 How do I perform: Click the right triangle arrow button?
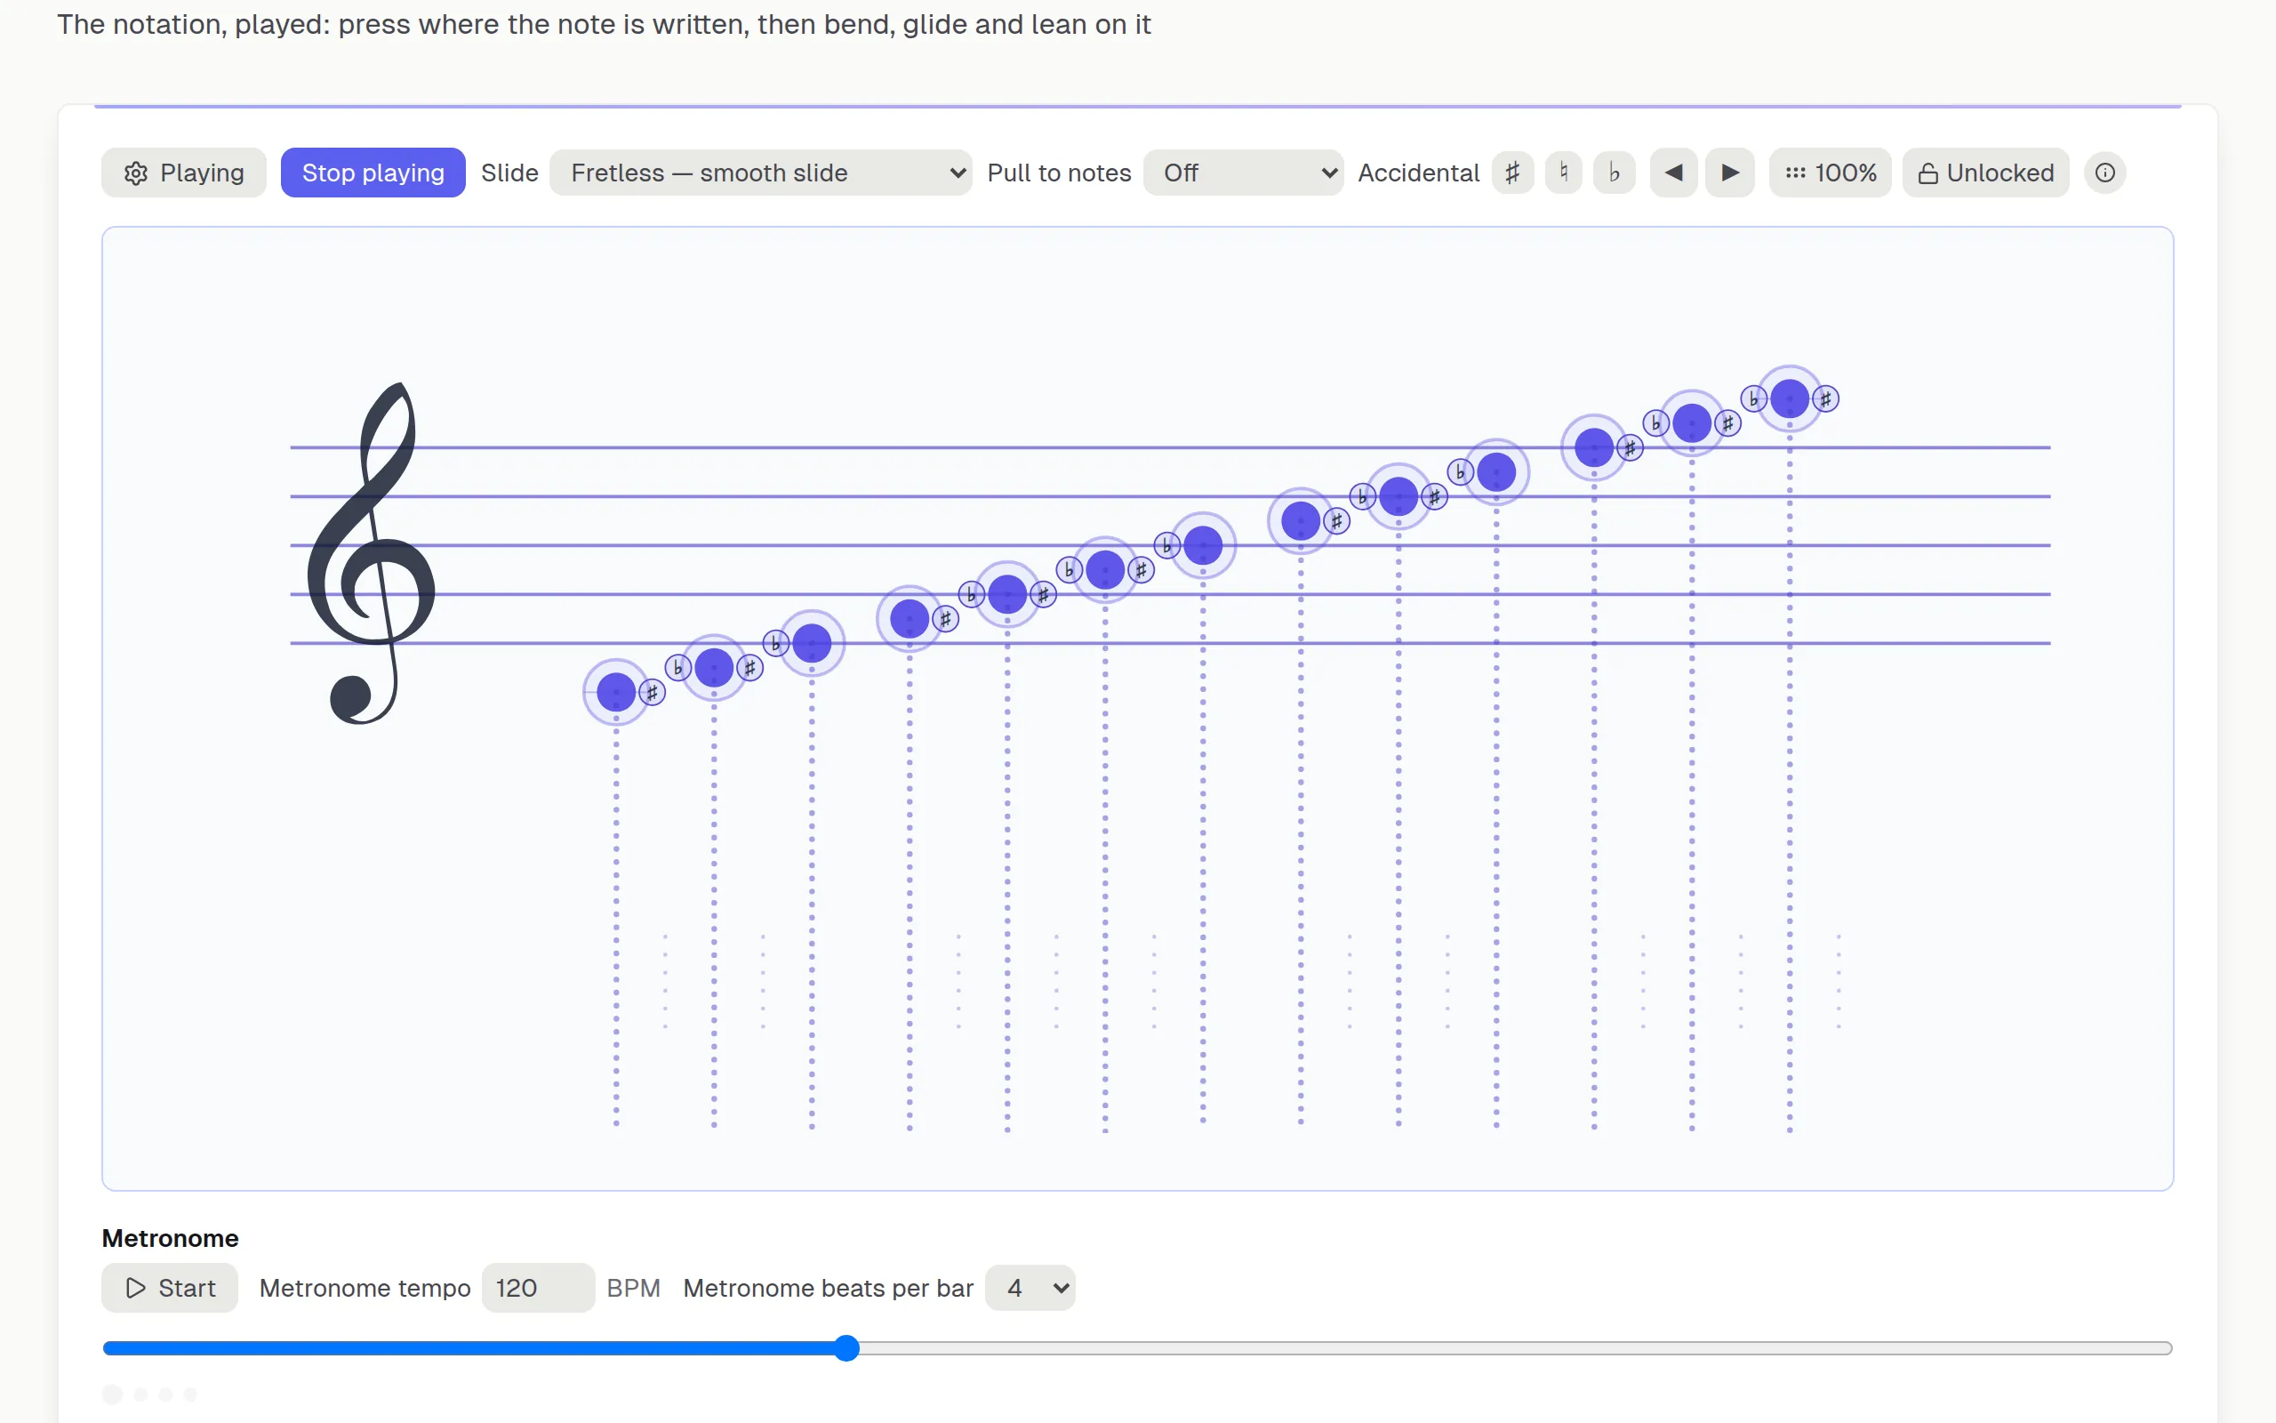click(1729, 173)
